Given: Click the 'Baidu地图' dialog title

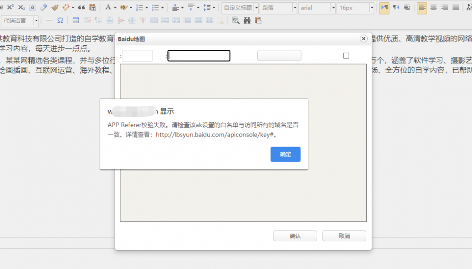Looking at the screenshot, I should pyautogui.click(x=131, y=39).
